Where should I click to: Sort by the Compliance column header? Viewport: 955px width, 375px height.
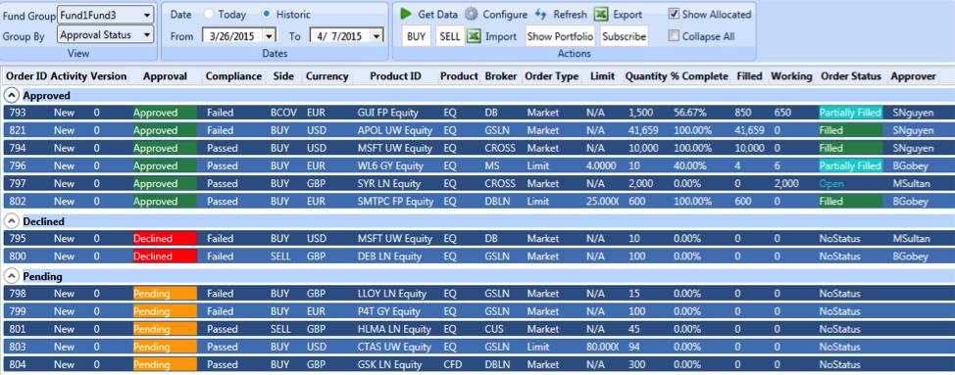pyautogui.click(x=234, y=76)
